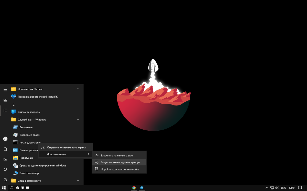Screen dimensions: 307x191
Task: Choose Закрепить на панели задач
Action: pyautogui.click(x=119, y=155)
